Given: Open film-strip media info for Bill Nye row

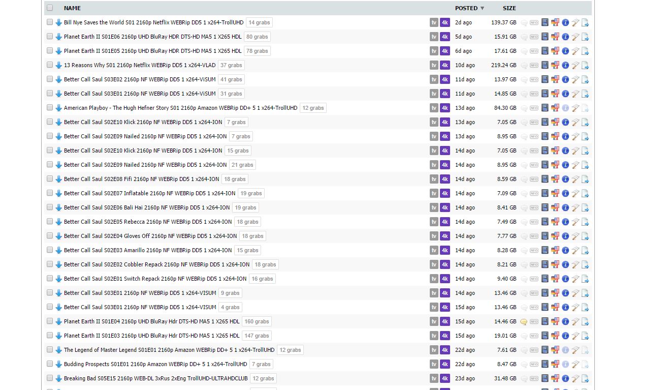Looking at the screenshot, I should pos(545,22).
